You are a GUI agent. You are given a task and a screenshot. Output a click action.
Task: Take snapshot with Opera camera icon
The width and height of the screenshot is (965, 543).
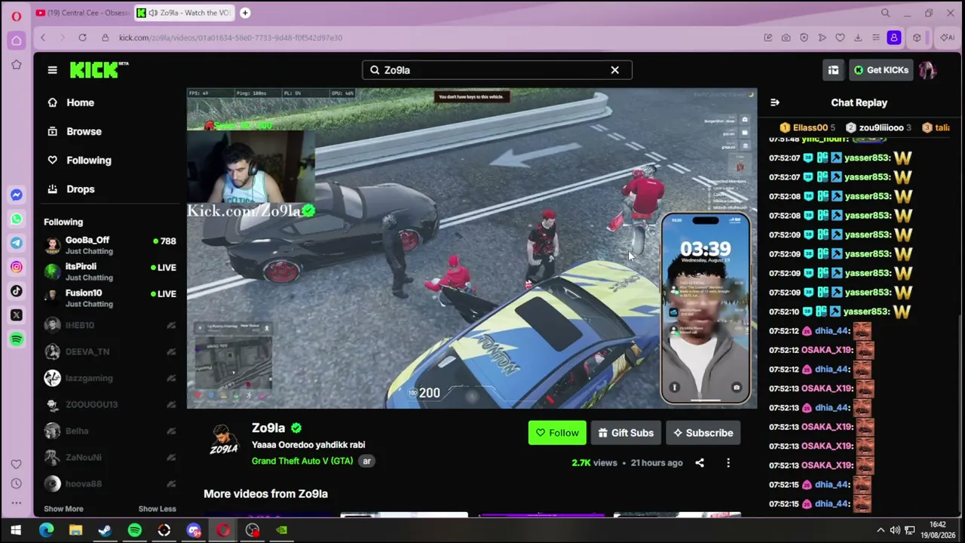point(786,38)
